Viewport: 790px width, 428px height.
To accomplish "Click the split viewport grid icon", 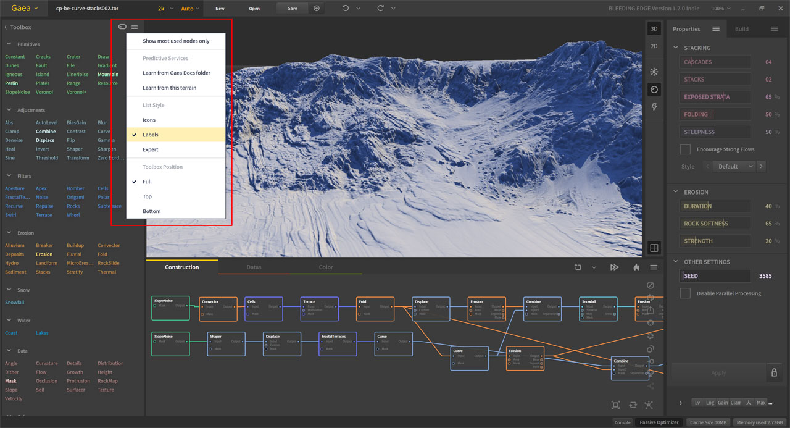I will click(654, 248).
